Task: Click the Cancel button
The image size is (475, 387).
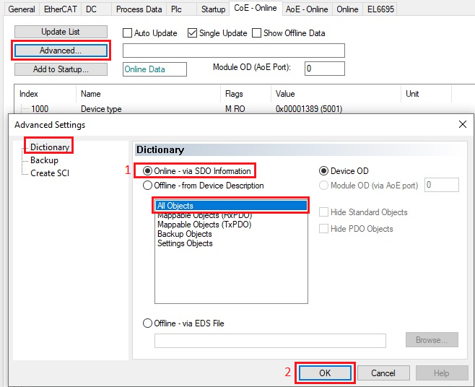Action: pos(383,373)
